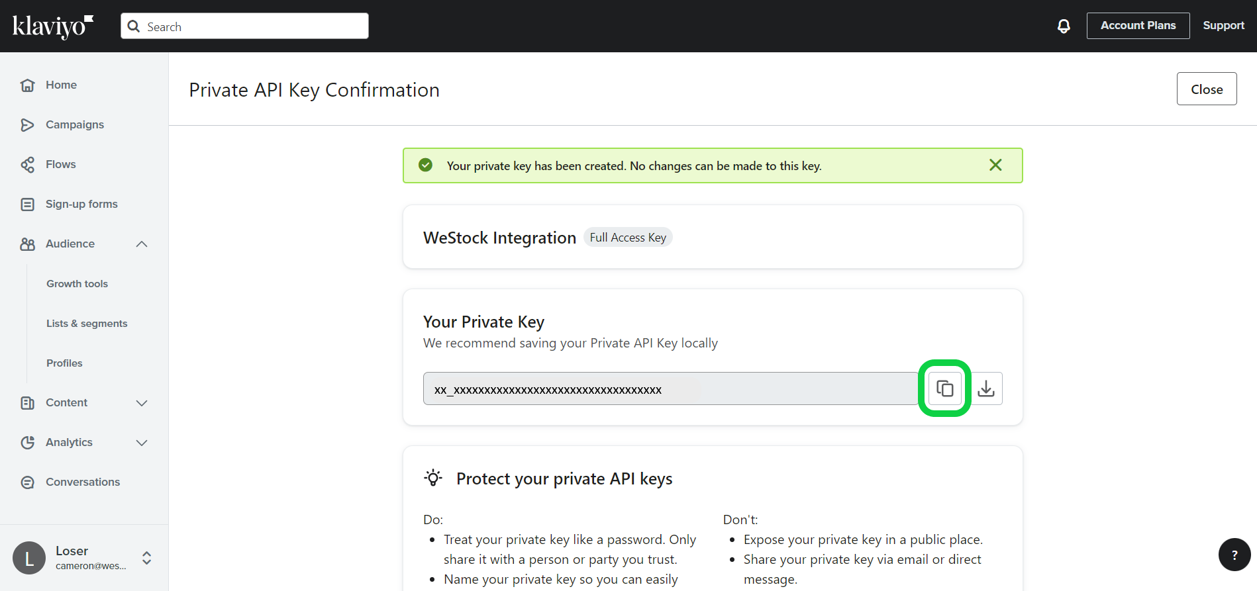Viewport: 1257px width, 591px height.
Task: Click the L account avatar
Action: [29, 558]
